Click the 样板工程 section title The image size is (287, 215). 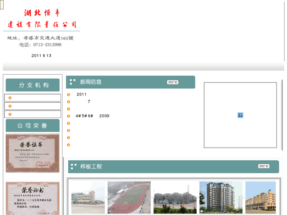click(x=91, y=166)
